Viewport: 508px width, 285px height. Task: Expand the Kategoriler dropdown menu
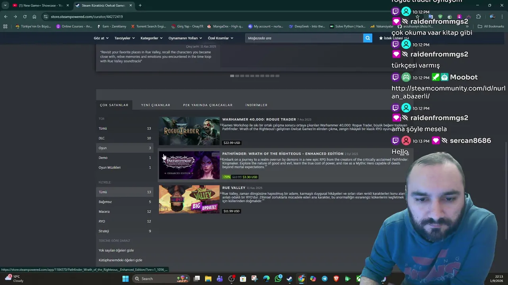(x=152, y=38)
